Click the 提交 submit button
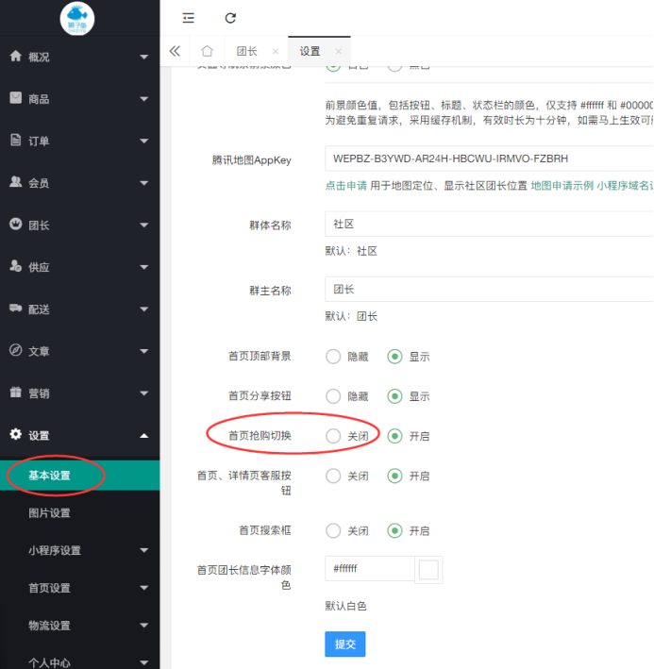Screen dimensions: 654x669 (x=344, y=644)
